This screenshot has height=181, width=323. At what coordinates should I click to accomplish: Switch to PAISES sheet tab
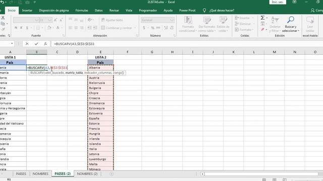tap(21, 173)
